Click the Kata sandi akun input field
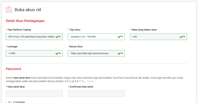Image resolution: width=198 pixels, height=103 pixels. [x=34, y=93]
